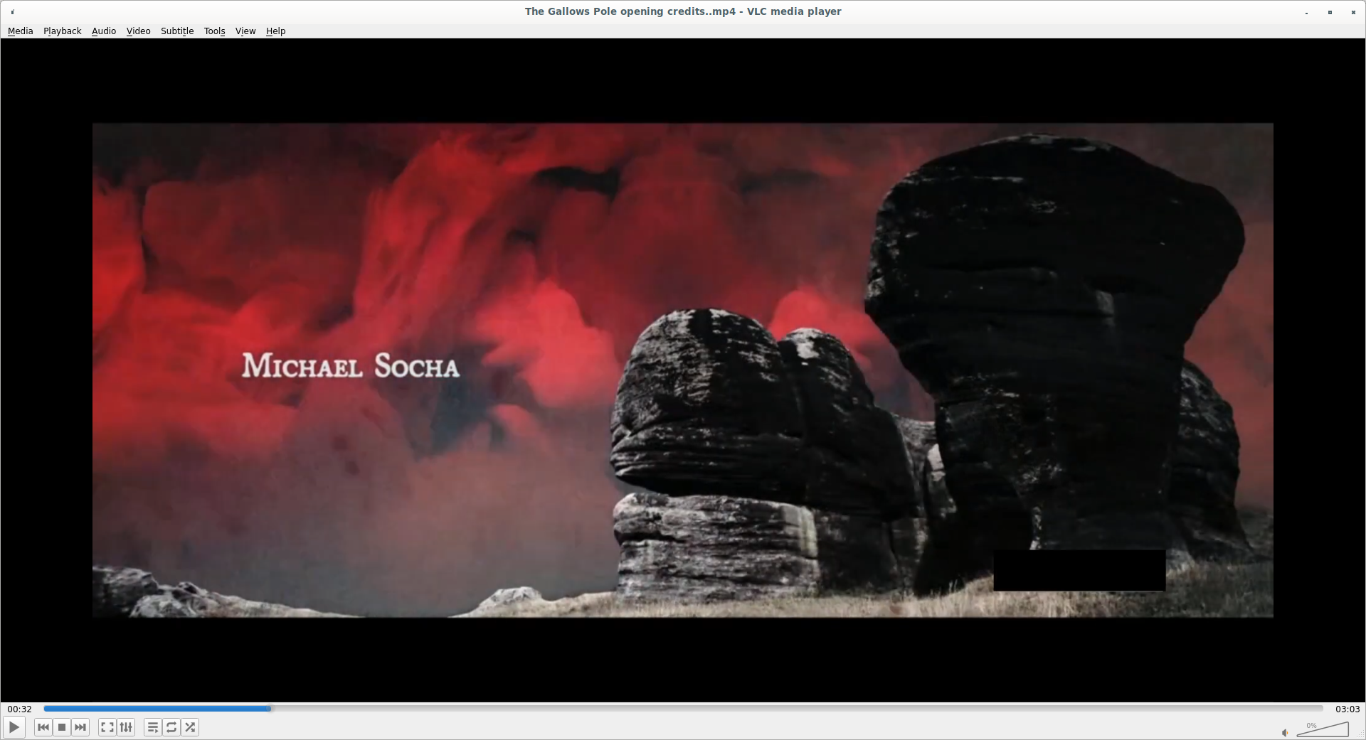1366x740 pixels.
Task: Seek within the video progress bar
Action: pos(683,709)
